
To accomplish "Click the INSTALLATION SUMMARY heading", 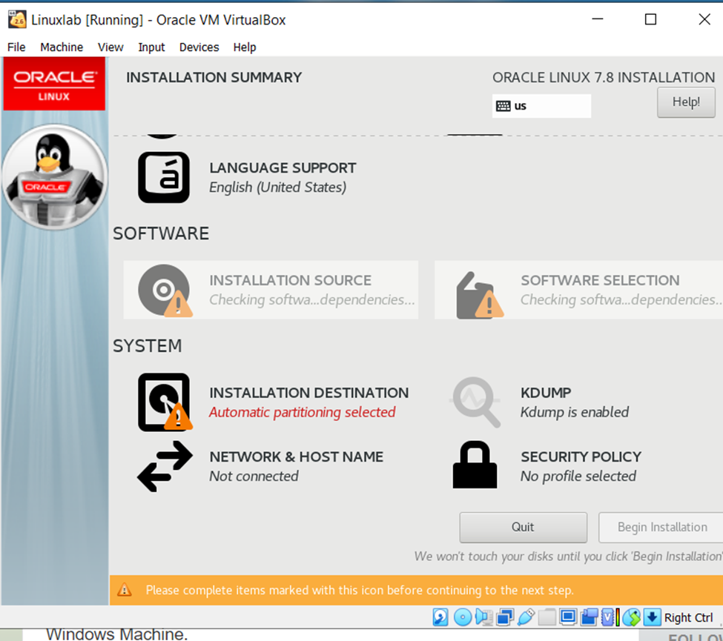I will coord(214,77).
